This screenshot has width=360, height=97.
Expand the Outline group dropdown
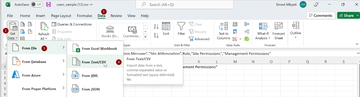click(x=296, y=30)
